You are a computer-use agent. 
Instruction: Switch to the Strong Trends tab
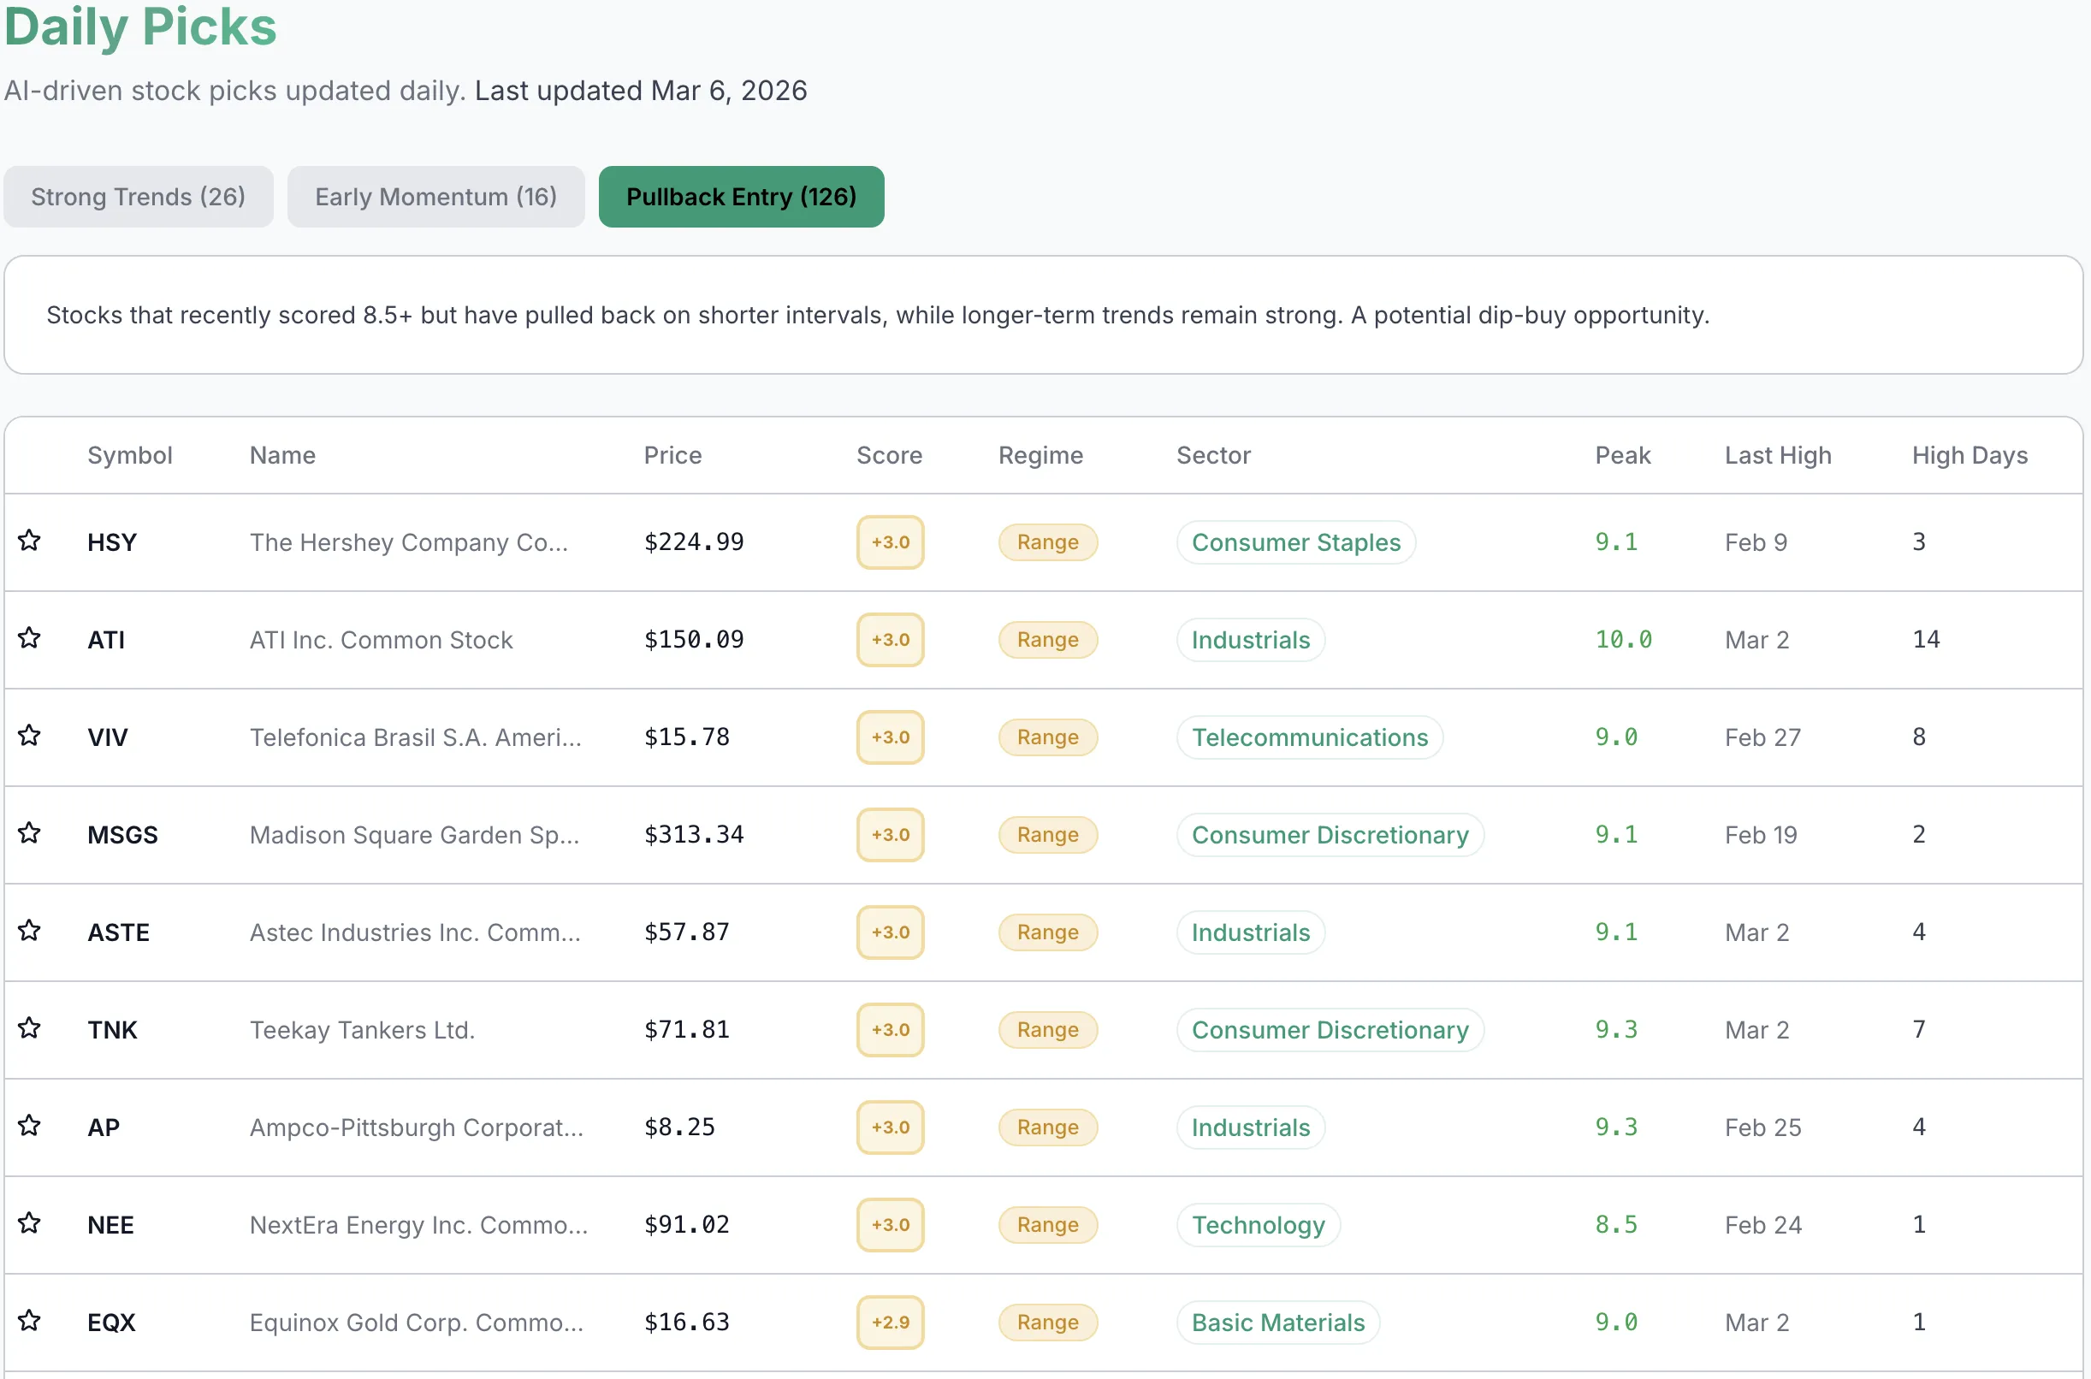[x=138, y=197]
